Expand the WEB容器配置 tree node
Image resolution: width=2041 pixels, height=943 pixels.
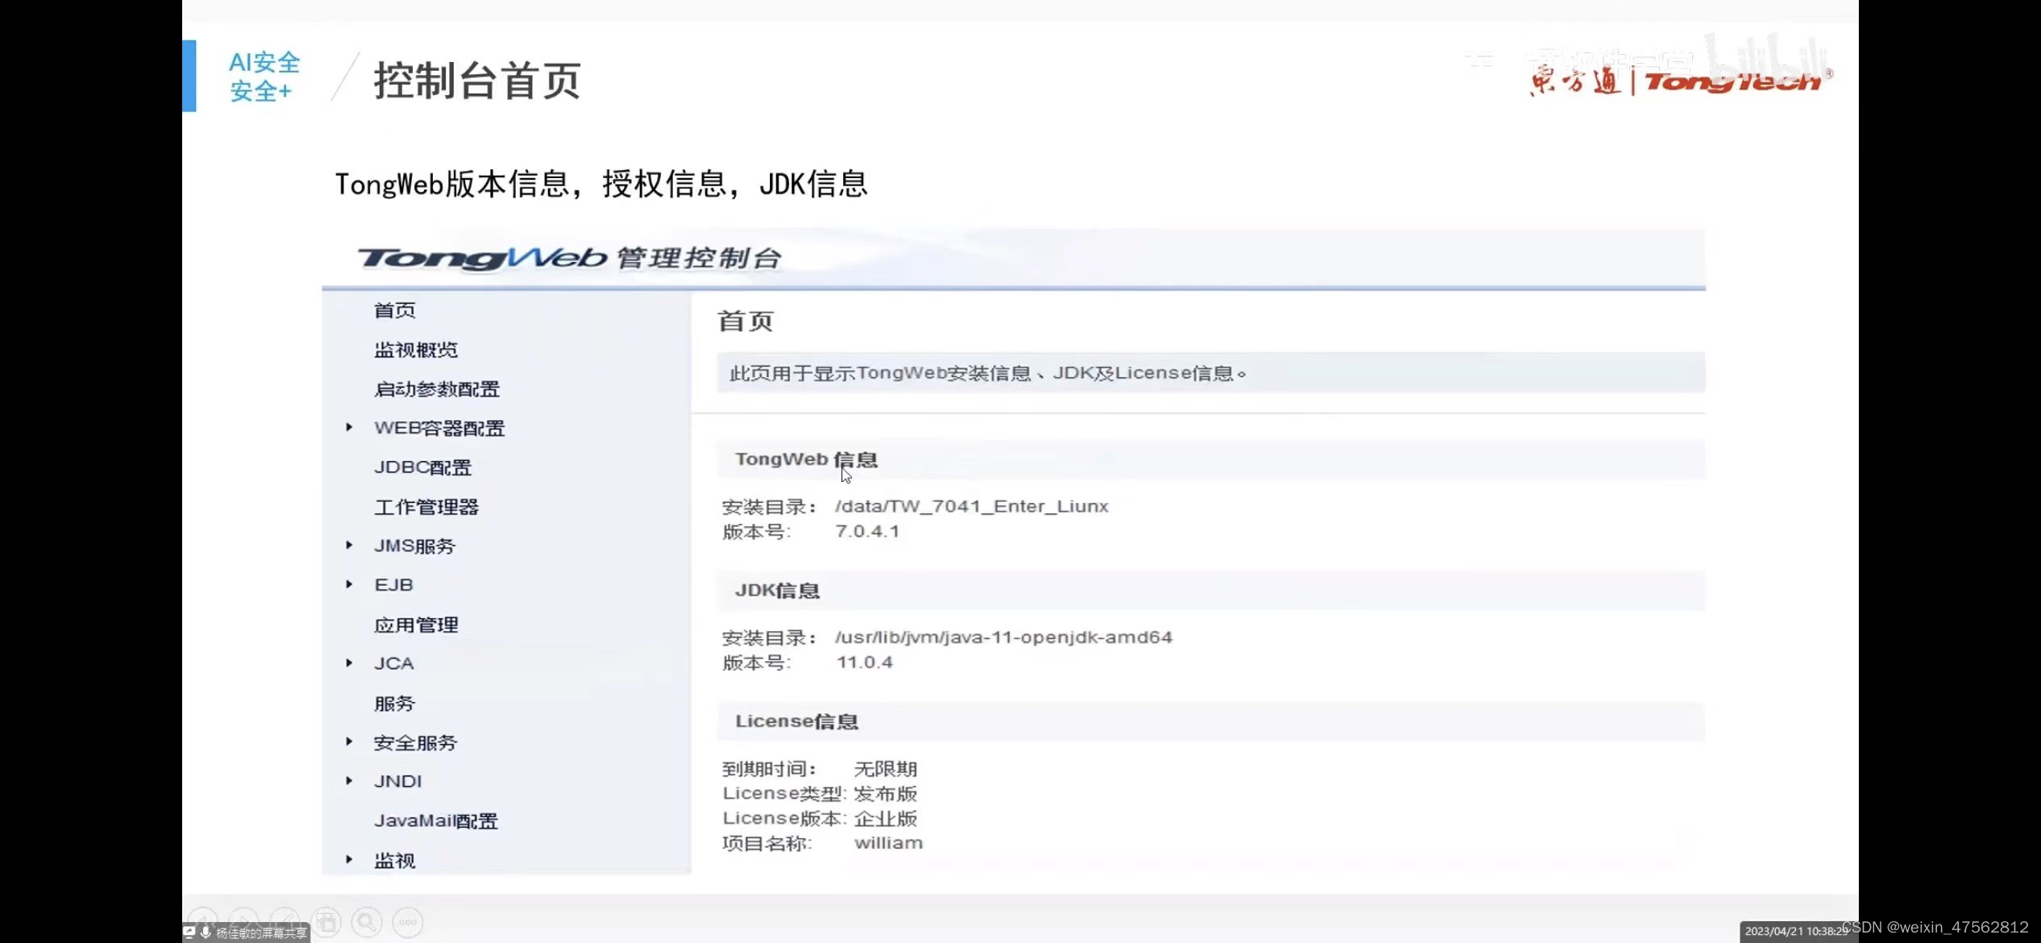[349, 427]
